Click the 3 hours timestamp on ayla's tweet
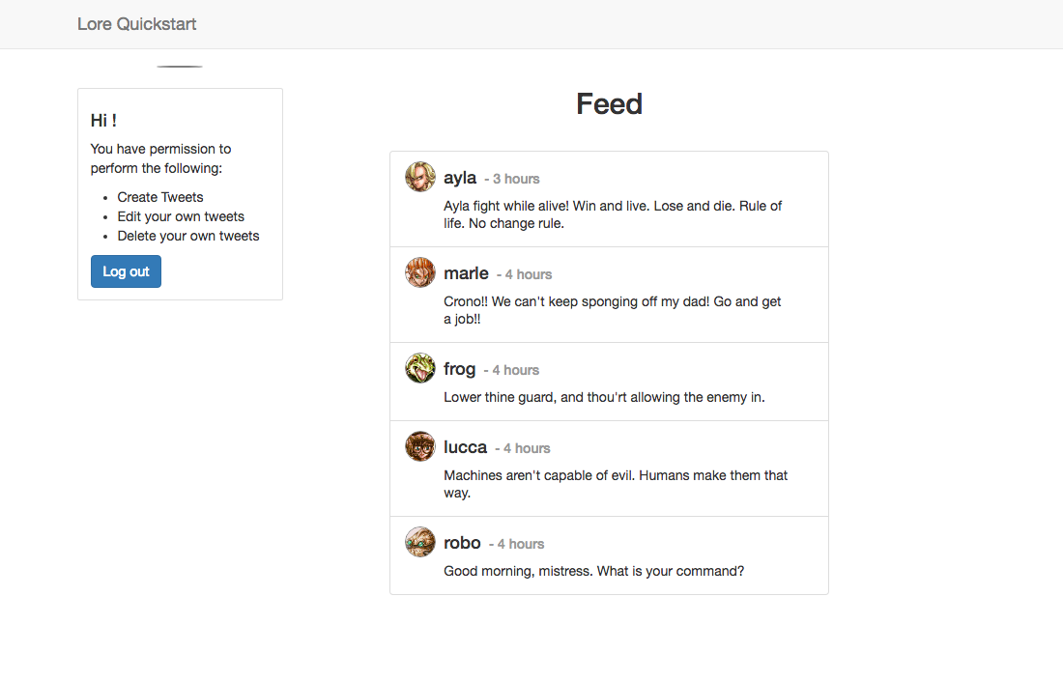The width and height of the screenshot is (1063, 682). coord(516,179)
